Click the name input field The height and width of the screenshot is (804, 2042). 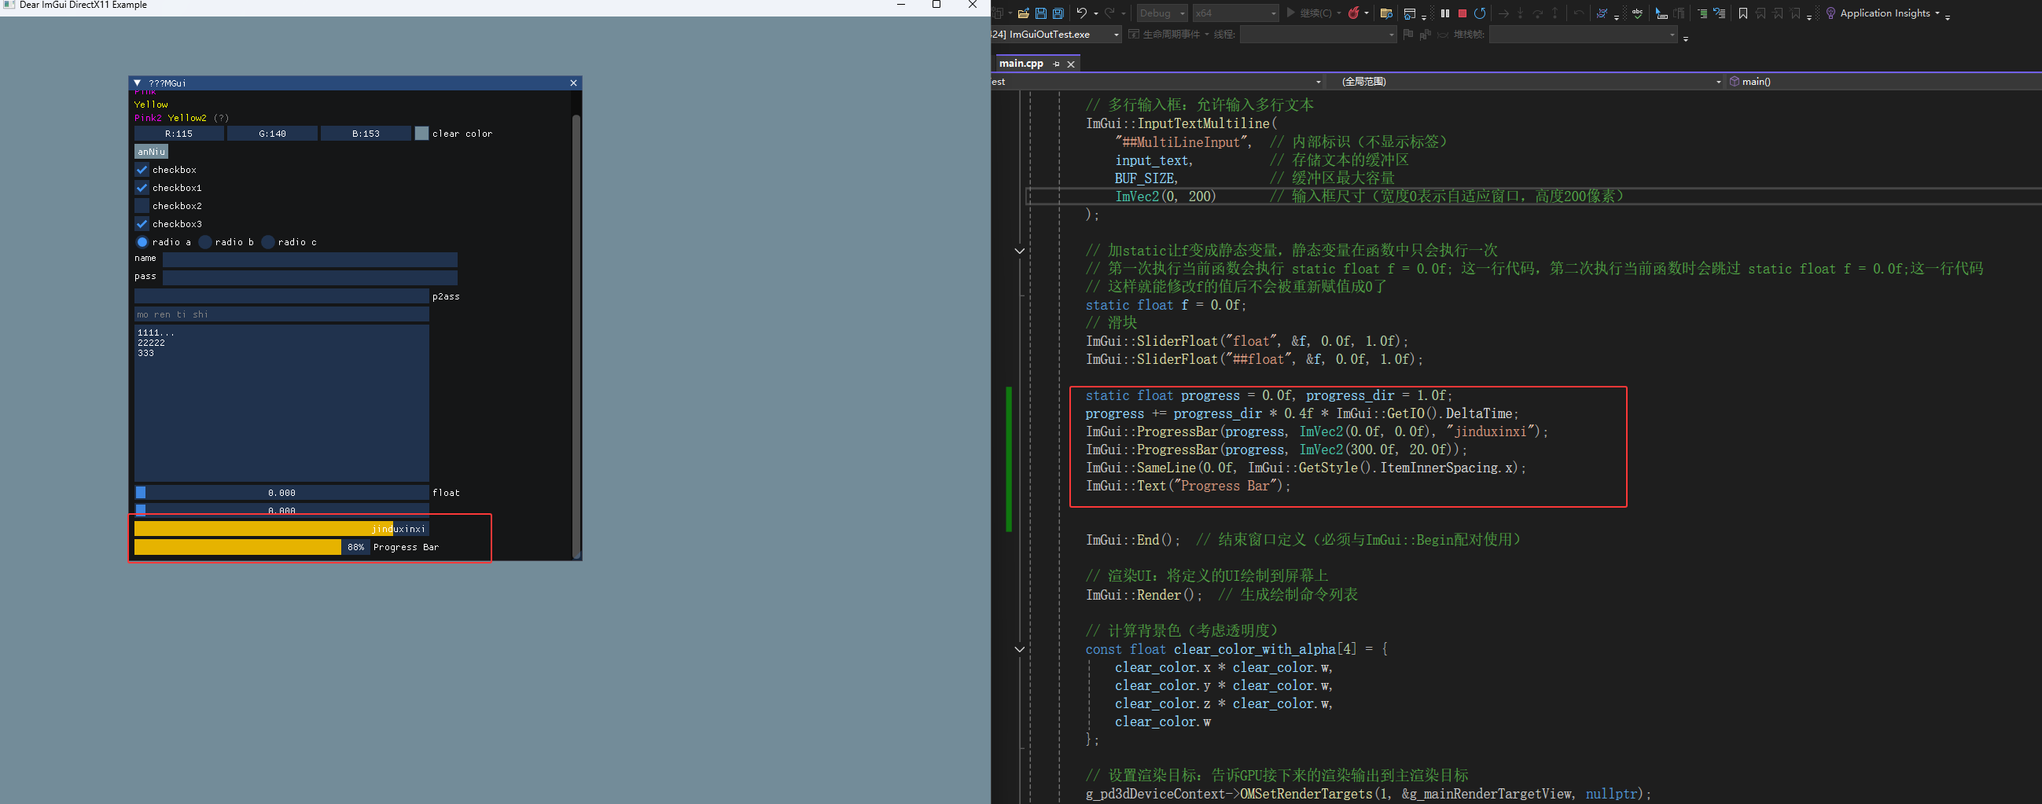coord(309,259)
